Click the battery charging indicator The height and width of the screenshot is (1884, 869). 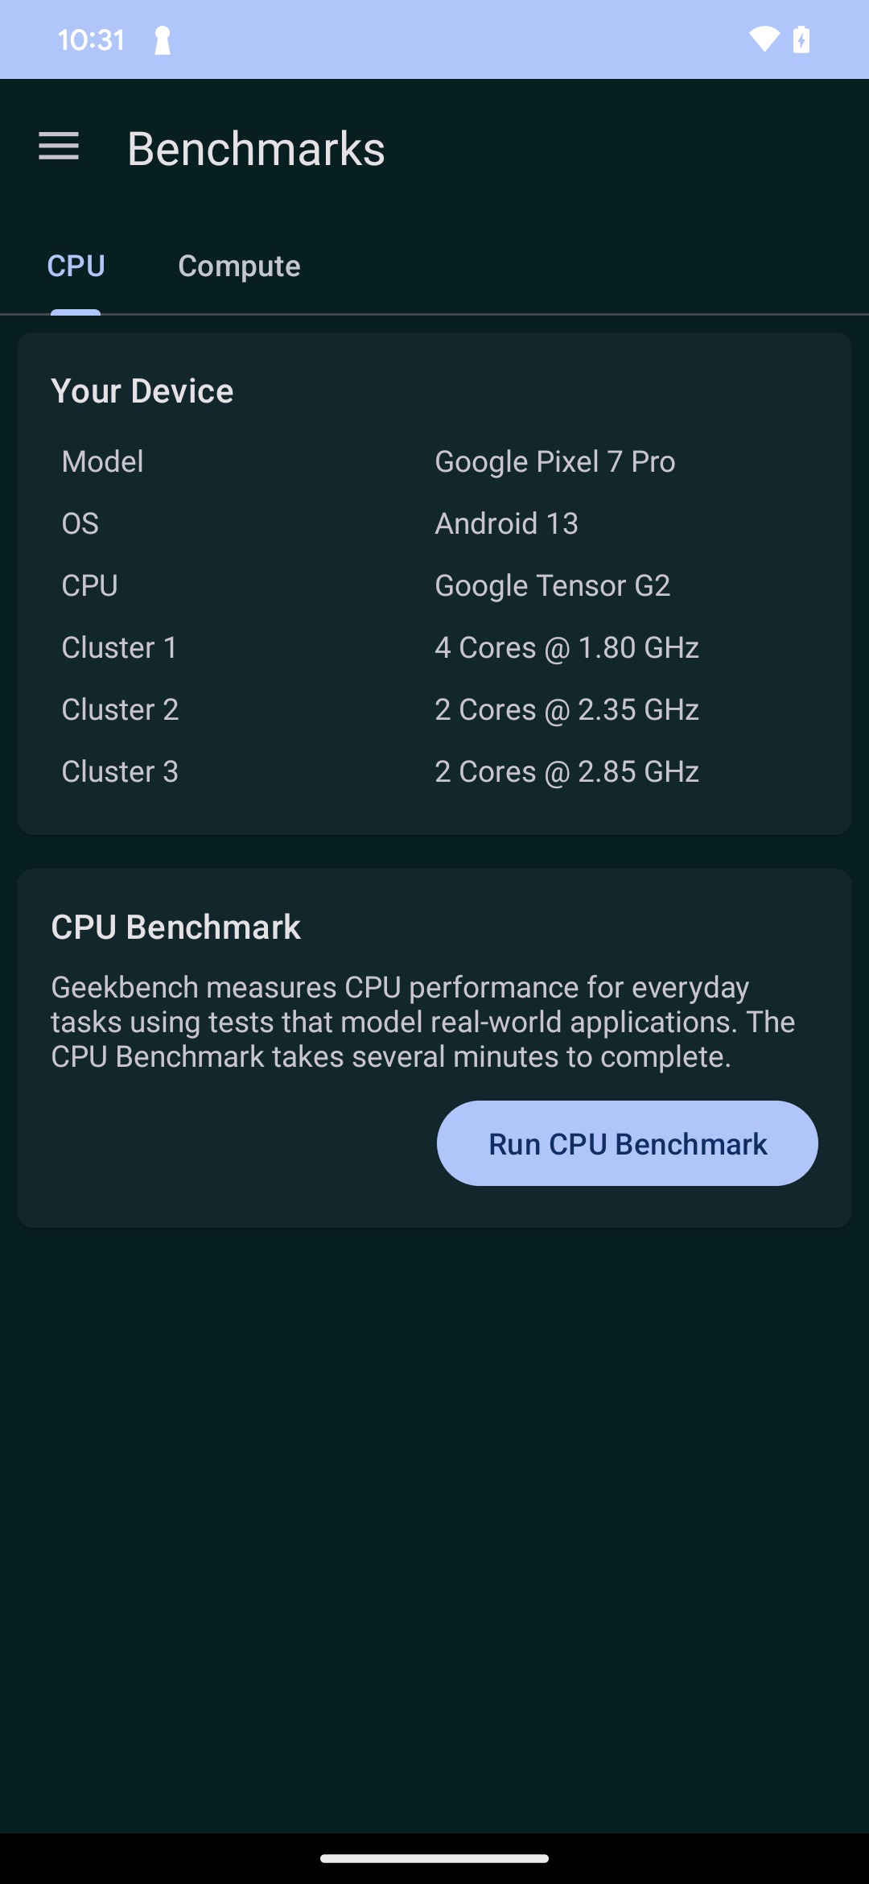click(x=802, y=39)
